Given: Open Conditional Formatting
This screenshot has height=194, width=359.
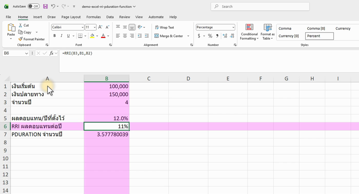Looking at the screenshot, I should [249, 32].
